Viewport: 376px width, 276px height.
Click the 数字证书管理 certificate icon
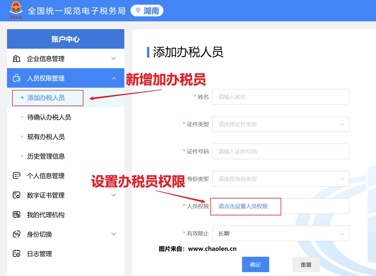[16, 195]
